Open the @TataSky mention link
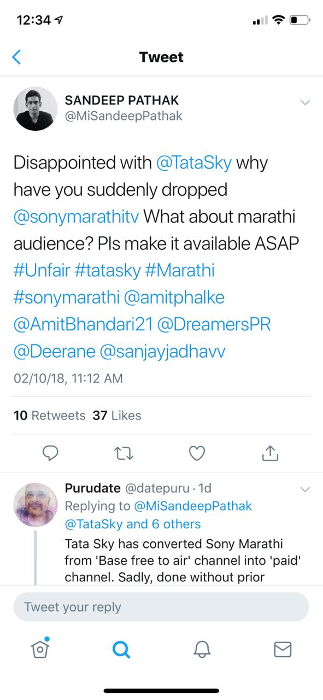 point(193,163)
